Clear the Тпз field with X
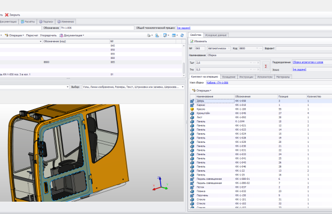Image resolution: width=332 pixels, height=214 pixels. tap(258, 70)
